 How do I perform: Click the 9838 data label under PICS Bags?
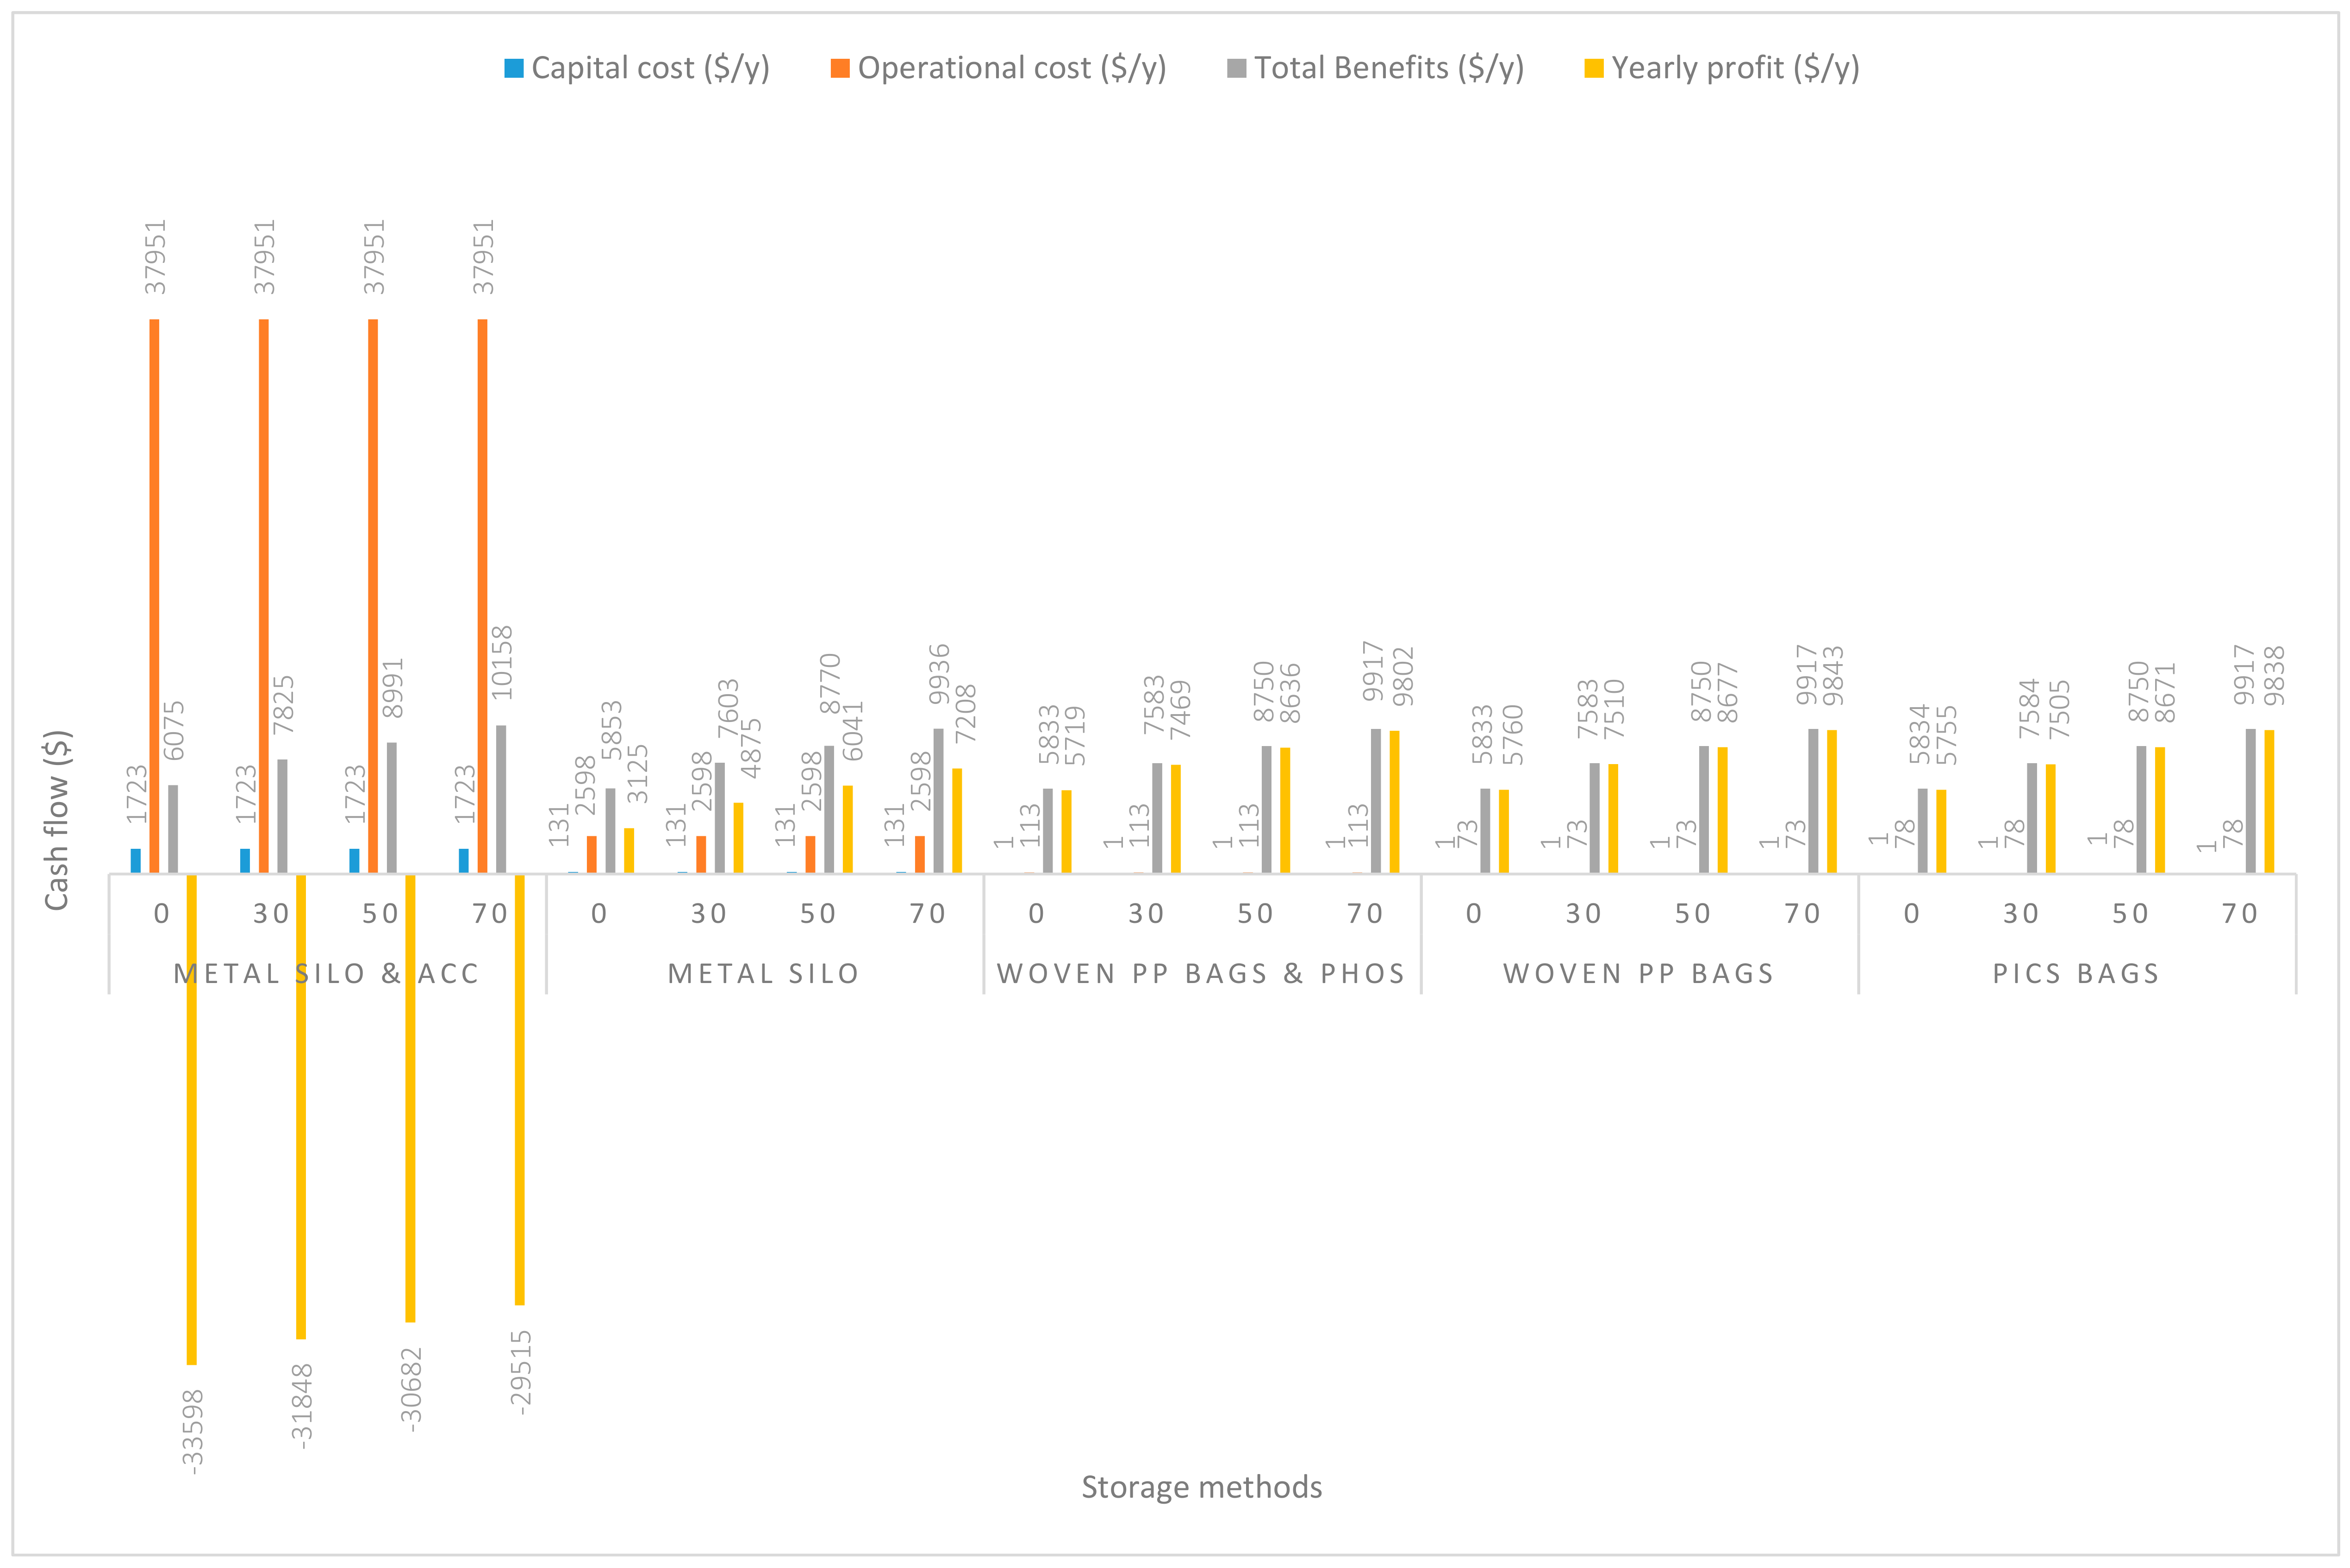(x=2275, y=676)
